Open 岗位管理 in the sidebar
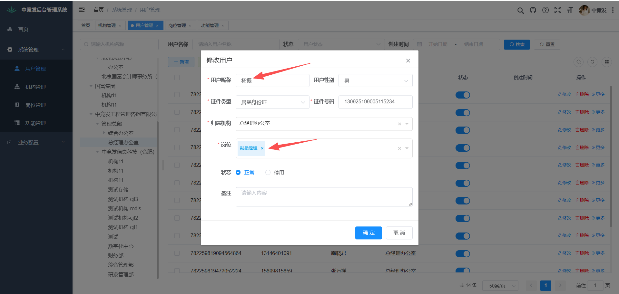 coord(36,105)
